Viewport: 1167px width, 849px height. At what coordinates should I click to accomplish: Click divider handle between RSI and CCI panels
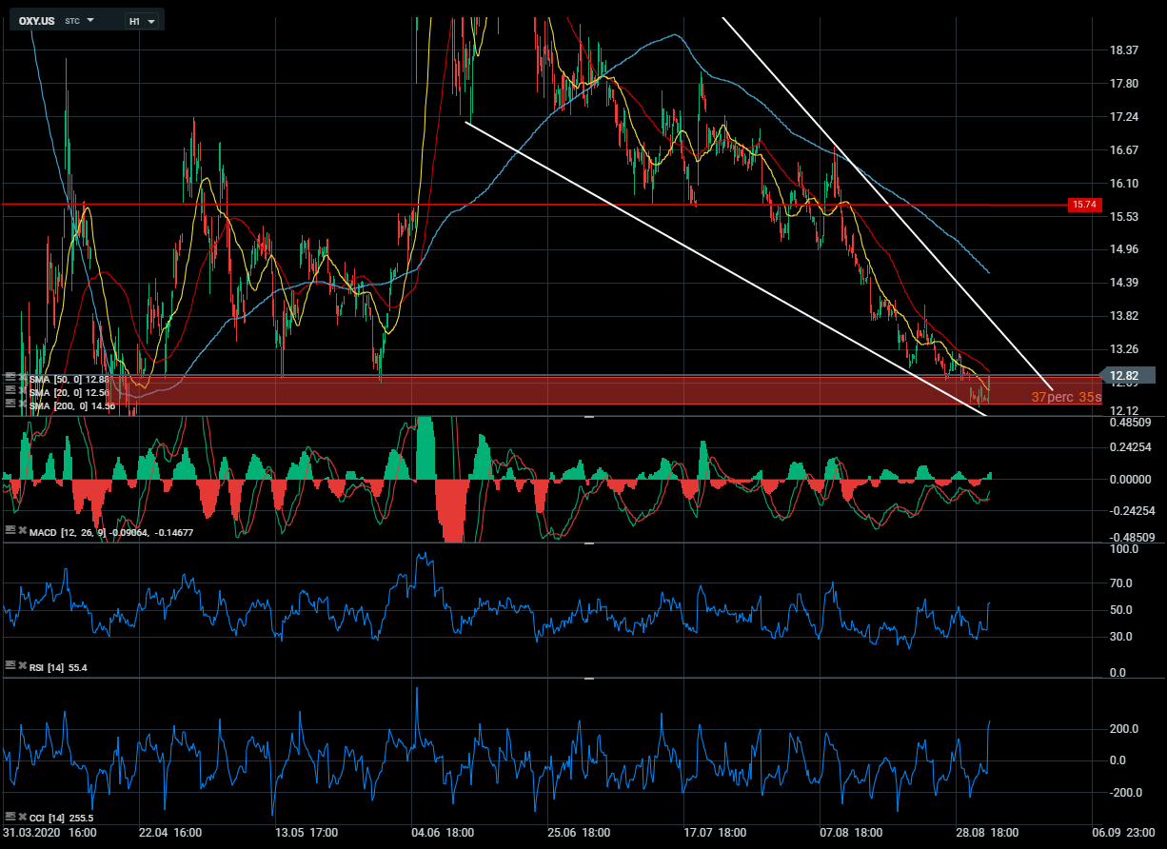coord(588,679)
